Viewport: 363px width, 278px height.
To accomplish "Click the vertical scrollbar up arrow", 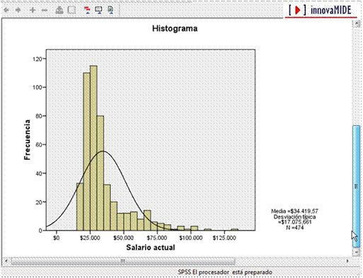I will tap(356, 24).
